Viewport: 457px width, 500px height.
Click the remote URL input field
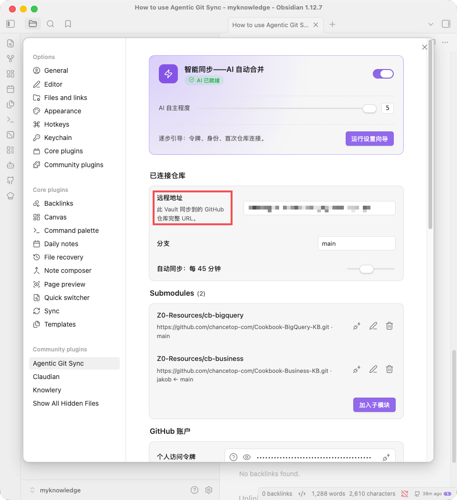coord(320,208)
